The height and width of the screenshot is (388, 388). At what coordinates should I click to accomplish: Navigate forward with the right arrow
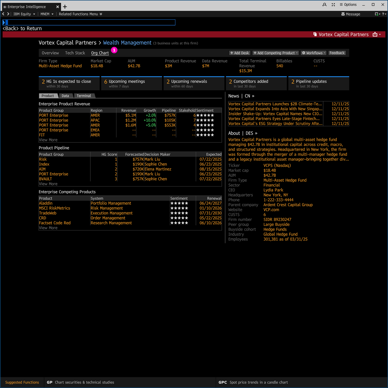pyautogui.click(x=8, y=14)
